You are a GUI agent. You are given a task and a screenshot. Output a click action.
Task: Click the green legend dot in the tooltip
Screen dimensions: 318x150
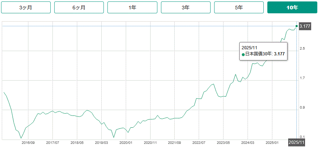pyautogui.click(x=243, y=54)
